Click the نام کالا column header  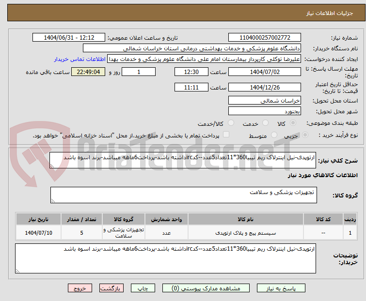point(246,219)
